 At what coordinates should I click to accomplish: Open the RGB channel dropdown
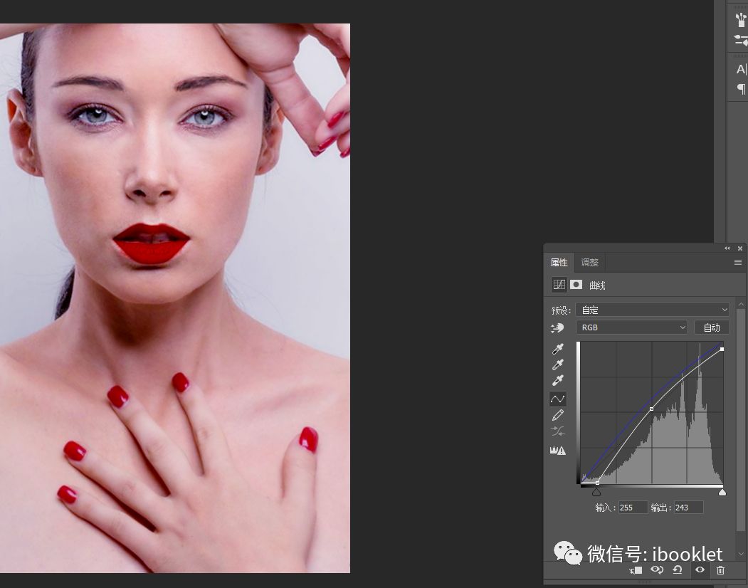tap(631, 327)
